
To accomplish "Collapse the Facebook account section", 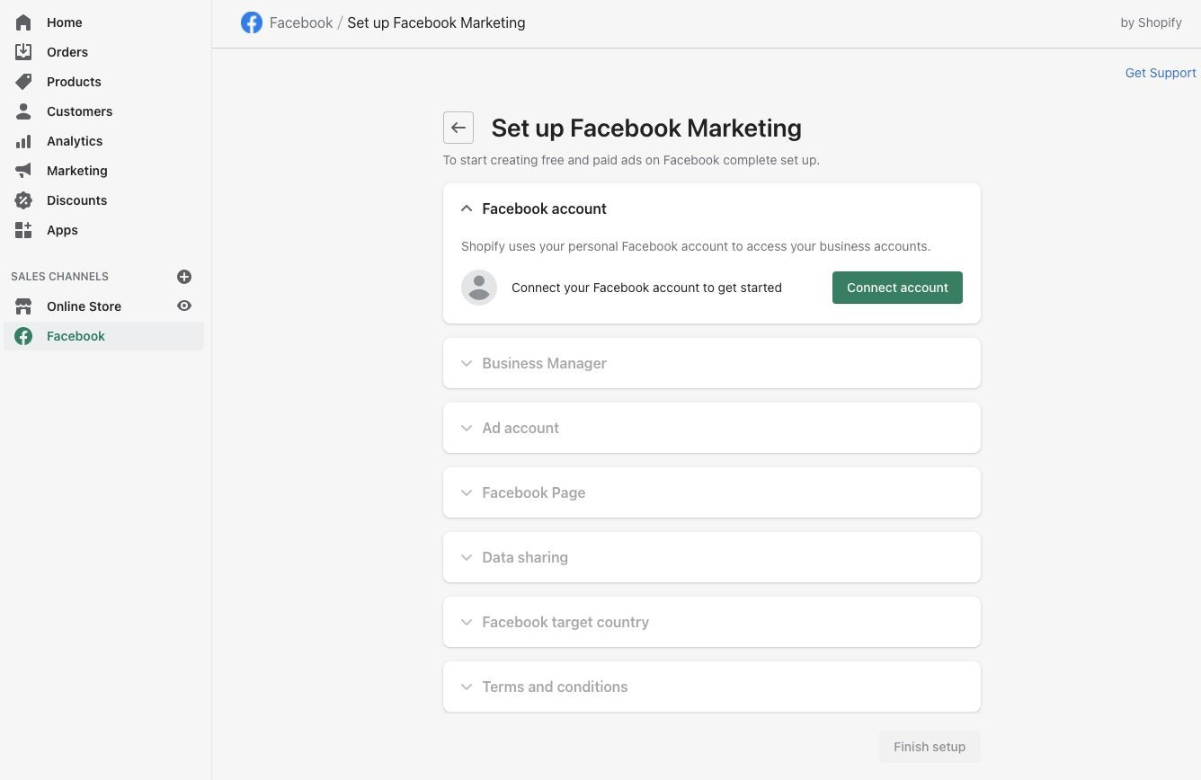I will click(467, 208).
